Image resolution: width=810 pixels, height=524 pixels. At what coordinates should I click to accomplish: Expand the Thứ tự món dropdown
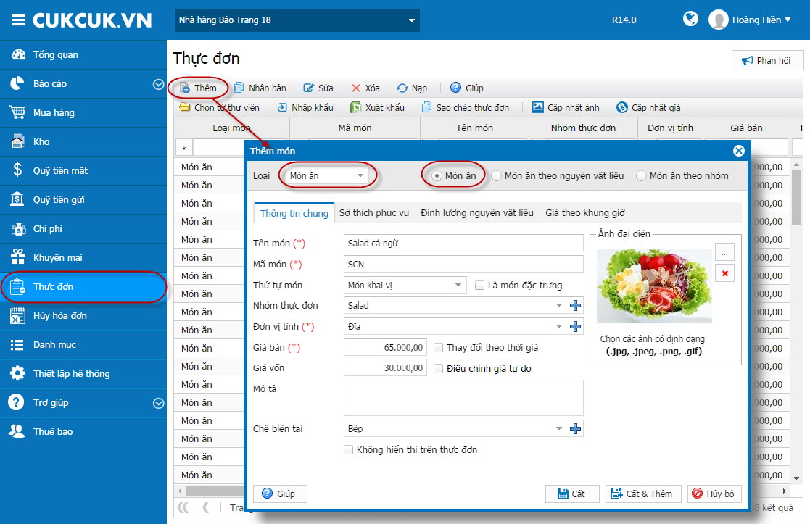point(405,285)
